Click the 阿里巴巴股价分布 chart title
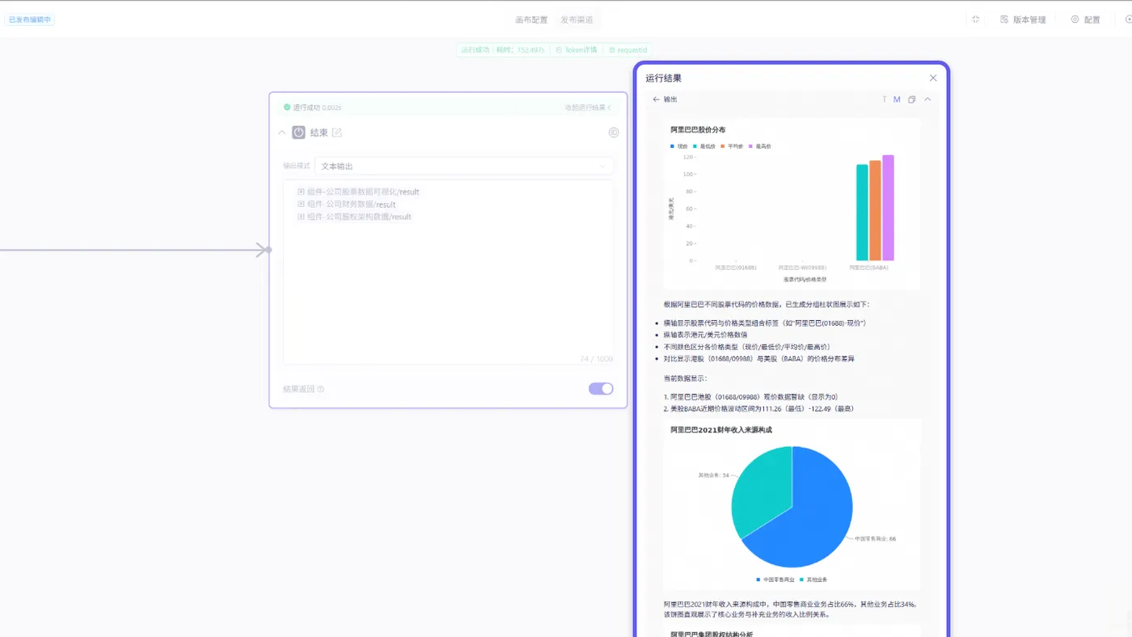Viewport: 1132px width, 637px height. pyautogui.click(x=698, y=129)
